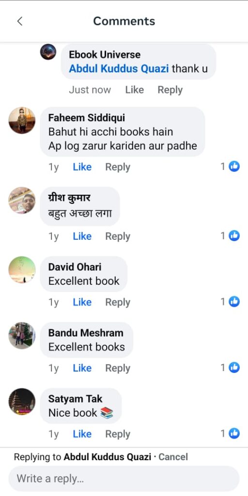The width and height of the screenshot is (248, 496).
Task: Open the Abdul Kuddus Quazi mention link
Action: point(119,69)
